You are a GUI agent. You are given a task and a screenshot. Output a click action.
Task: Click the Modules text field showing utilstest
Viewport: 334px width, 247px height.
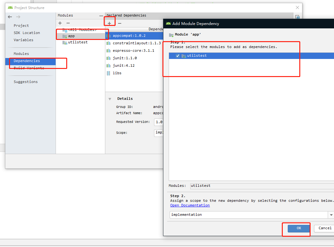pyautogui.click(x=262, y=186)
